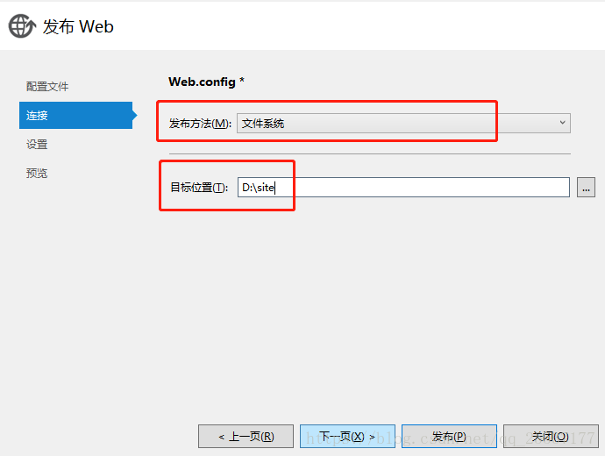Click the globe publish icon in header
This screenshot has width=605, height=456.
click(22, 26)
